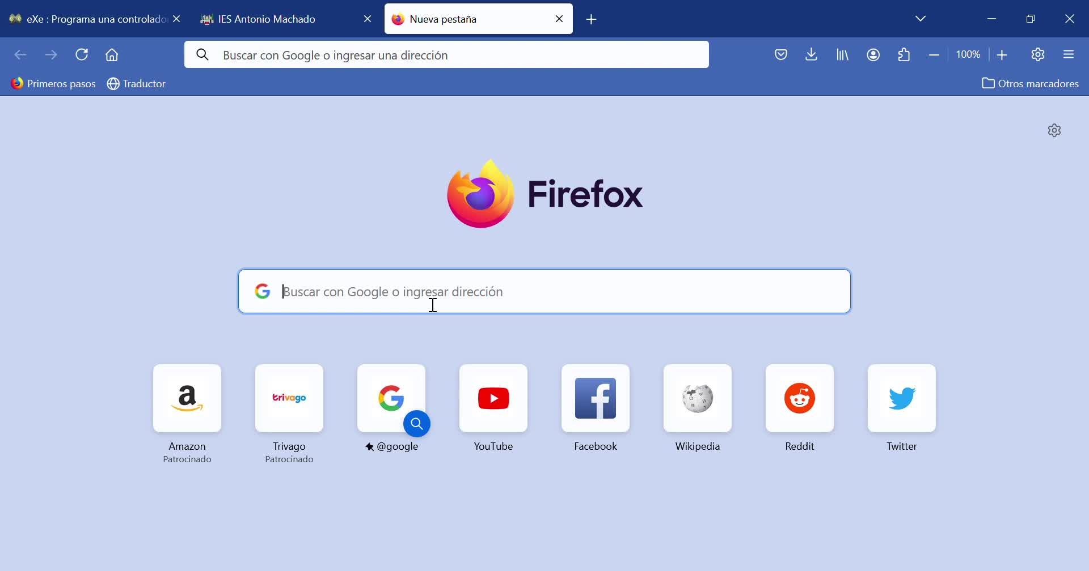Click the Google search box on the page
This screenshot has height=571, width=1089.
[x=544, y=291]
